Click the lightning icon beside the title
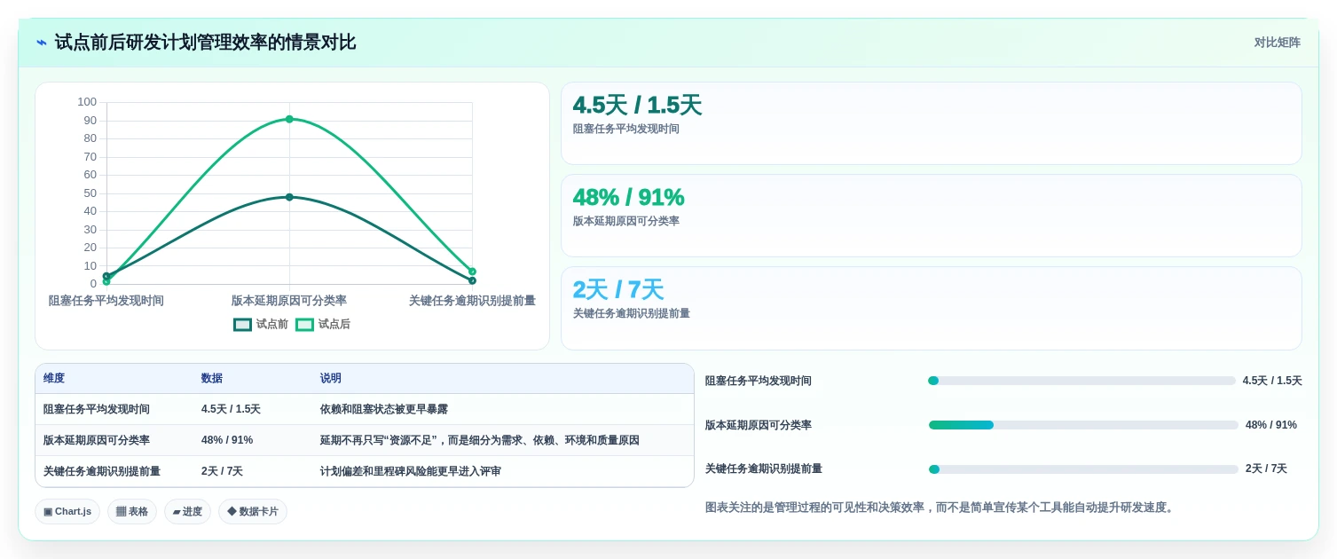The image size is (1337, 559). 42,43
